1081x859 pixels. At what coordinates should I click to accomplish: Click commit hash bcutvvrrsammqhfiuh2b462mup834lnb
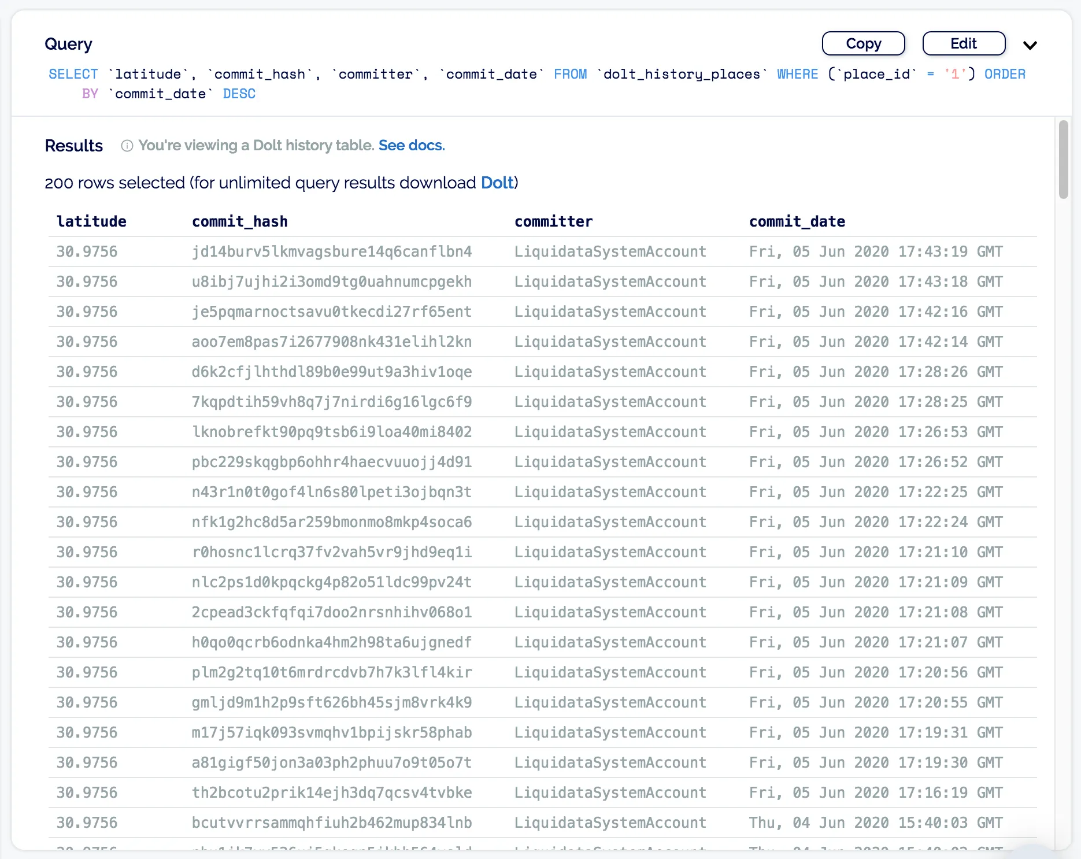tap(331, 823)
